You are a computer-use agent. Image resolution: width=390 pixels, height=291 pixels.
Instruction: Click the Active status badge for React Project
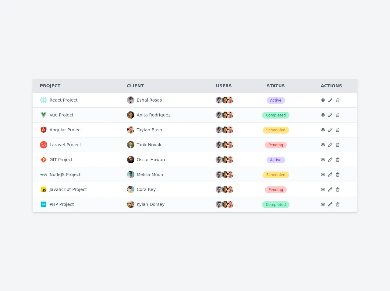pos(276,100)
